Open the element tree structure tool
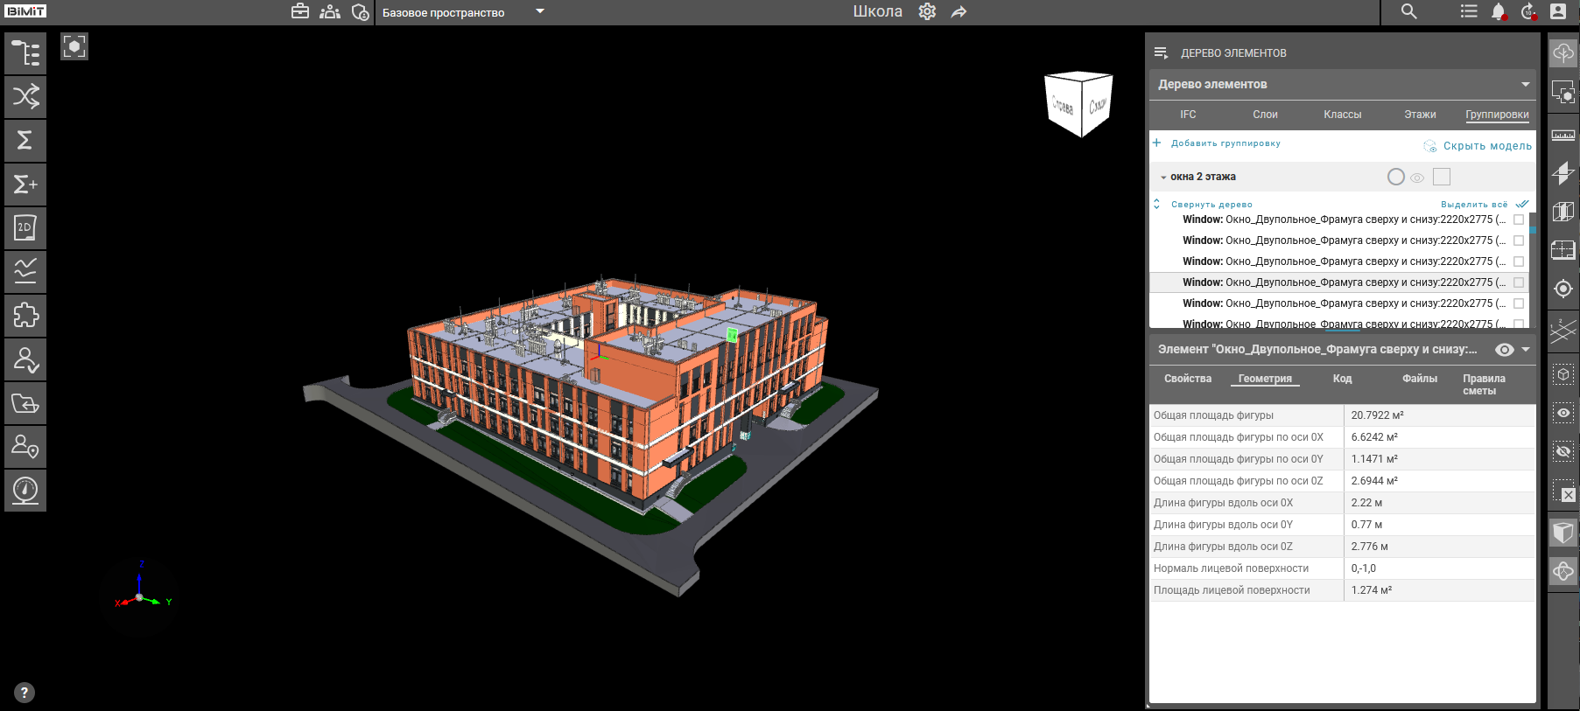The image size is (1580, 711). click(25, 53)
